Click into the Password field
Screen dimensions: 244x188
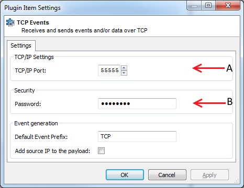137,104
